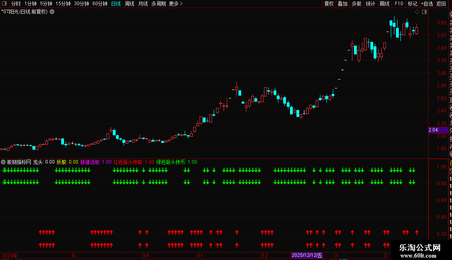Click the 多股 multi-stock button
The width and height of the screenshot is (452, 260).
tap(356, 4)
